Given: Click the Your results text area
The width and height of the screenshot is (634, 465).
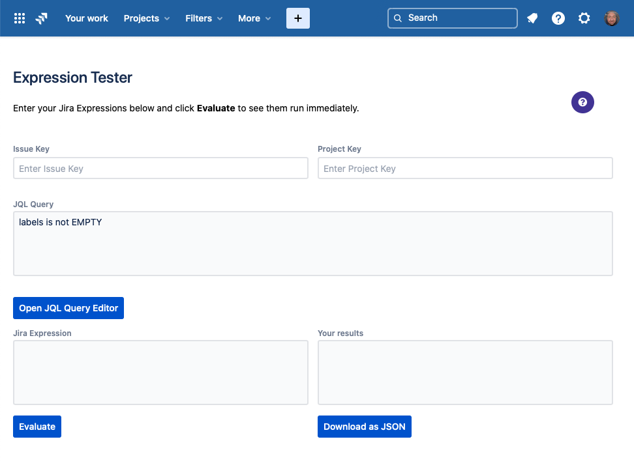Looking at the screenshot, I should [465, 373].
